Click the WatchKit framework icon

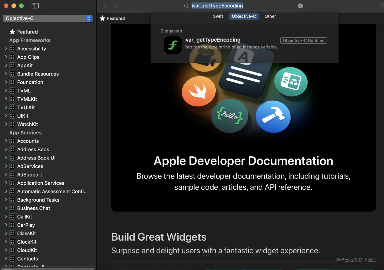coord(12,124)
